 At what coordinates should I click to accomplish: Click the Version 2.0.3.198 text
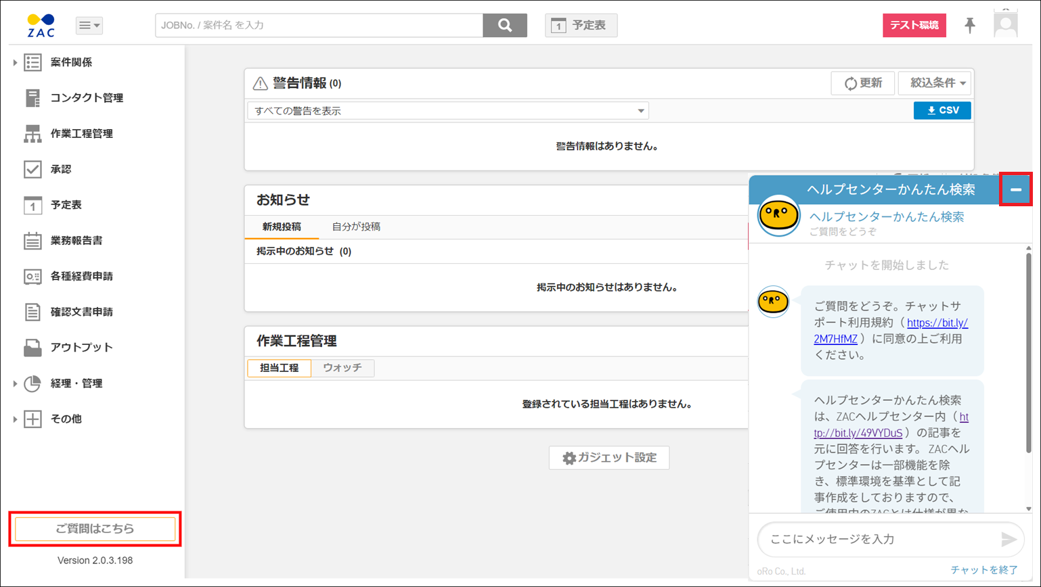click(x=95, y=561)
